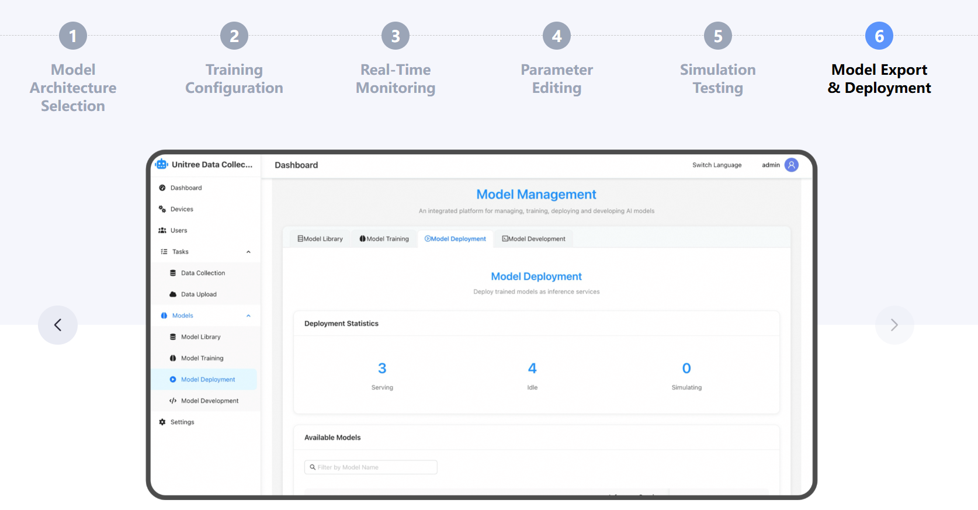Click the Unitree Data Collec... app title
This screenshot has width=978, height=510.
[x=212, y=165]
